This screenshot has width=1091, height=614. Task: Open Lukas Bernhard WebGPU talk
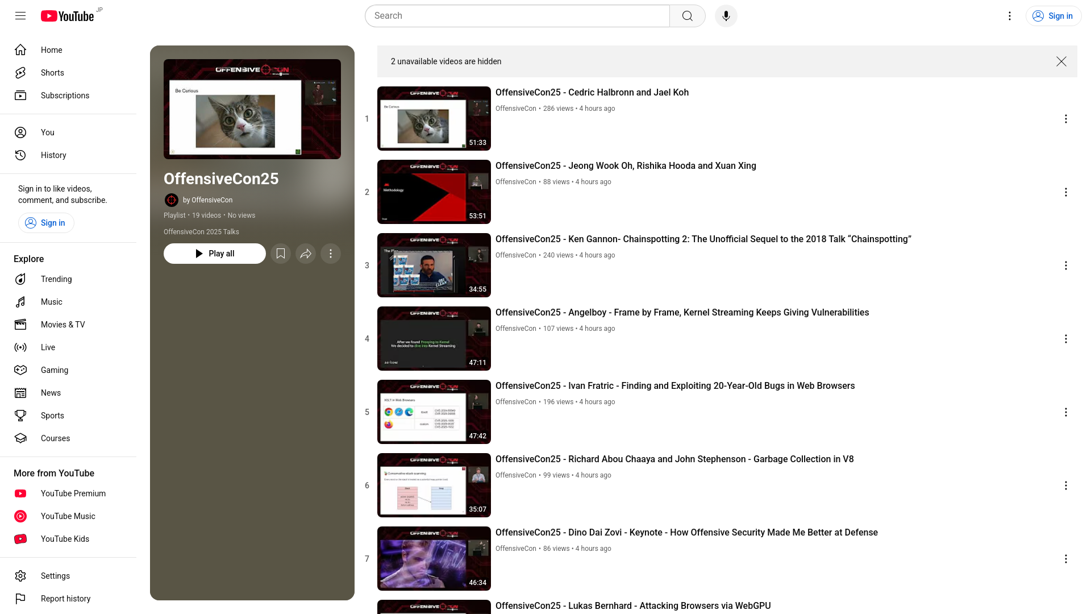click(633, 605)
